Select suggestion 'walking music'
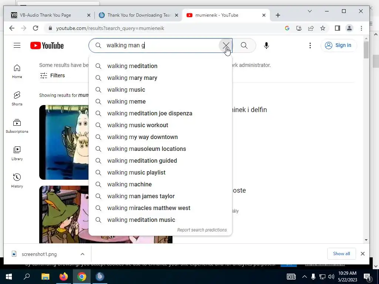This screenshot has width=379, height=284. [x=161, y=89]
